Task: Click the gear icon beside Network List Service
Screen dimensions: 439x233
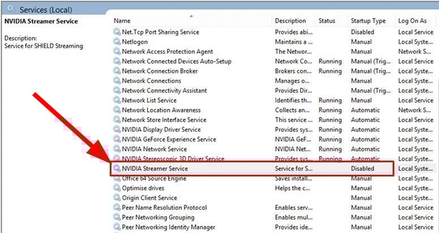Action: [x=117, y=100]
